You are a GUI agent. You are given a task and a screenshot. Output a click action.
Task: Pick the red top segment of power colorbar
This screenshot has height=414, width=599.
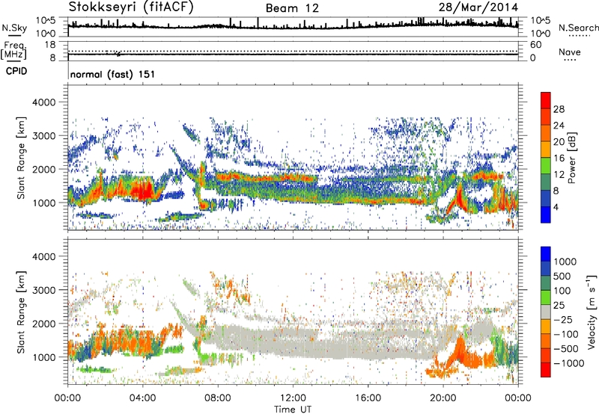click(x=546, y=101)
